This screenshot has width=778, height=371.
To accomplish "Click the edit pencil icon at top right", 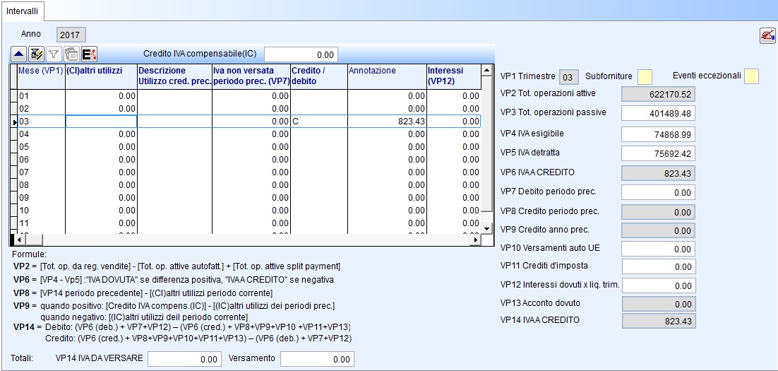I will tap(767, 36).
